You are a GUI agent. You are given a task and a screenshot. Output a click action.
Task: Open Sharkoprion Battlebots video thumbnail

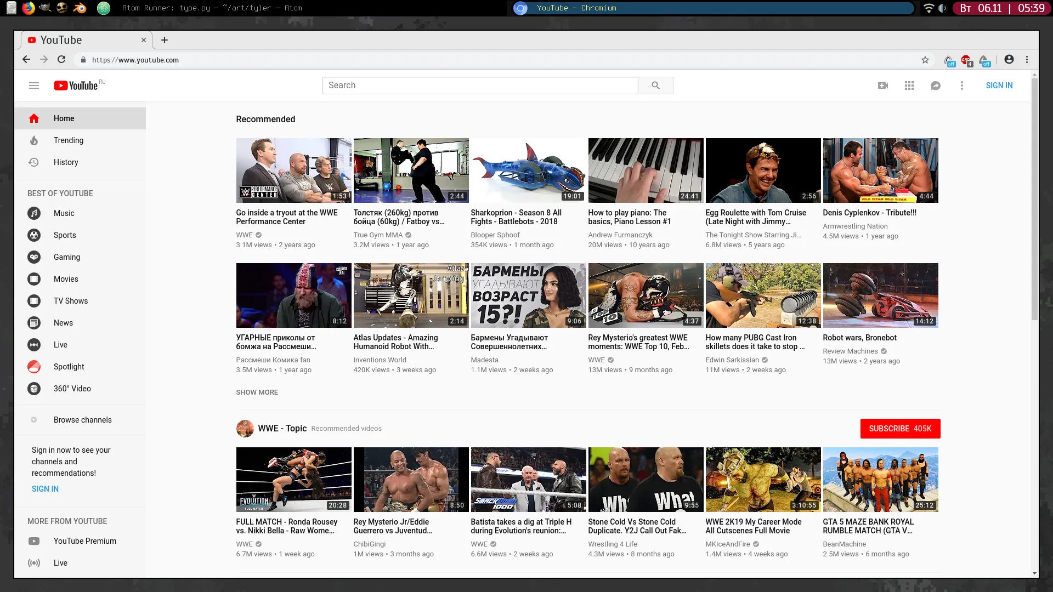point(528,170)
